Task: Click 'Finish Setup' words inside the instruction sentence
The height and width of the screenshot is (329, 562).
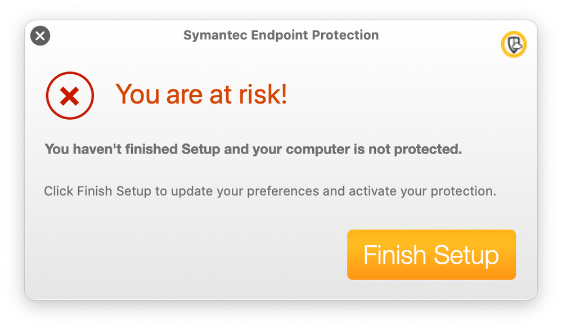Action: 114,191
